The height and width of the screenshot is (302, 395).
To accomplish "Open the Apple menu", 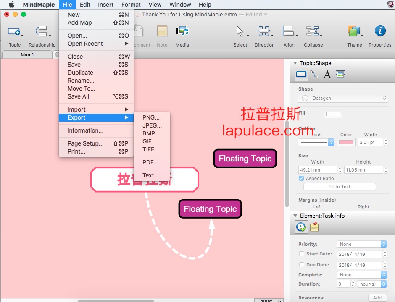I will tap(12, 5).
